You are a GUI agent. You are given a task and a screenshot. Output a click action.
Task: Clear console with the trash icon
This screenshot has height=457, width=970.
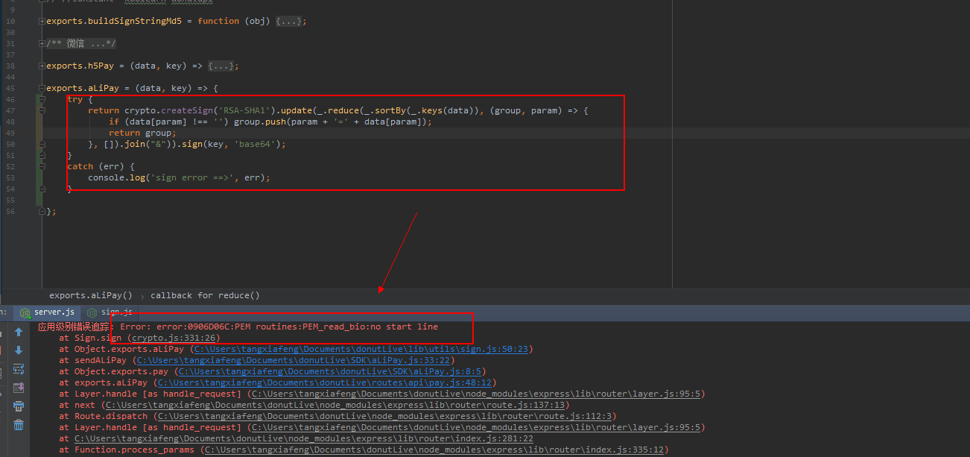[19, 425]
